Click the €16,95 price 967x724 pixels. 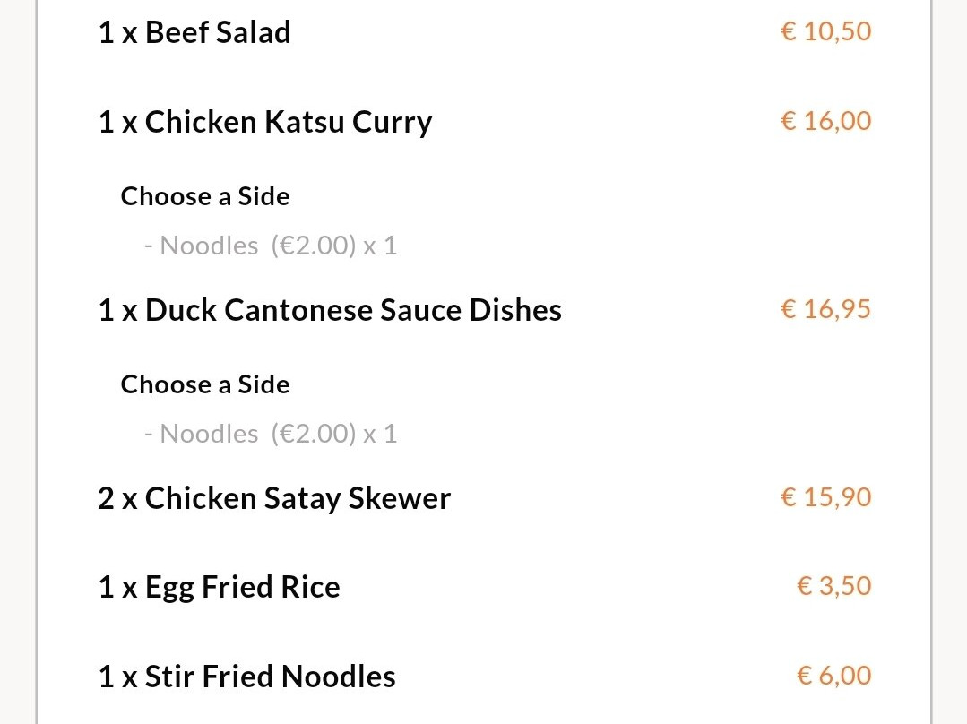click(x=825, y=309)
